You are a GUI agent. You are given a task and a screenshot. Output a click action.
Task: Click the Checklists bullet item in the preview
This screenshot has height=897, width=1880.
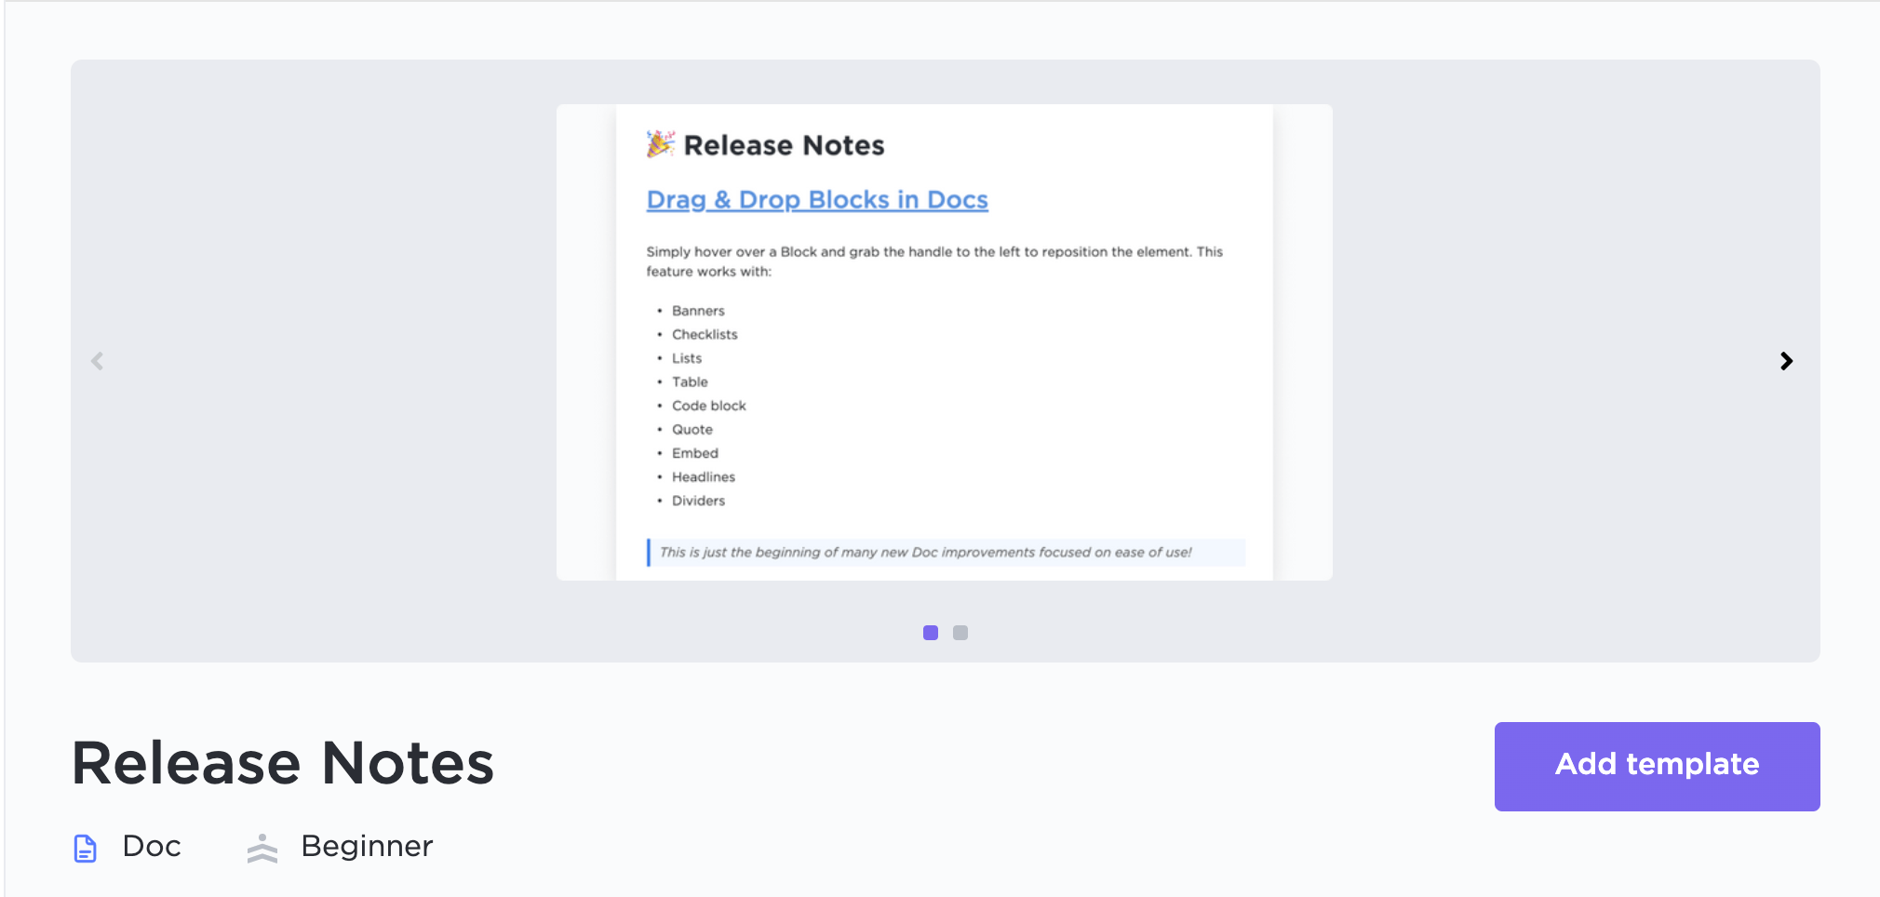click(x=705, y=334)
